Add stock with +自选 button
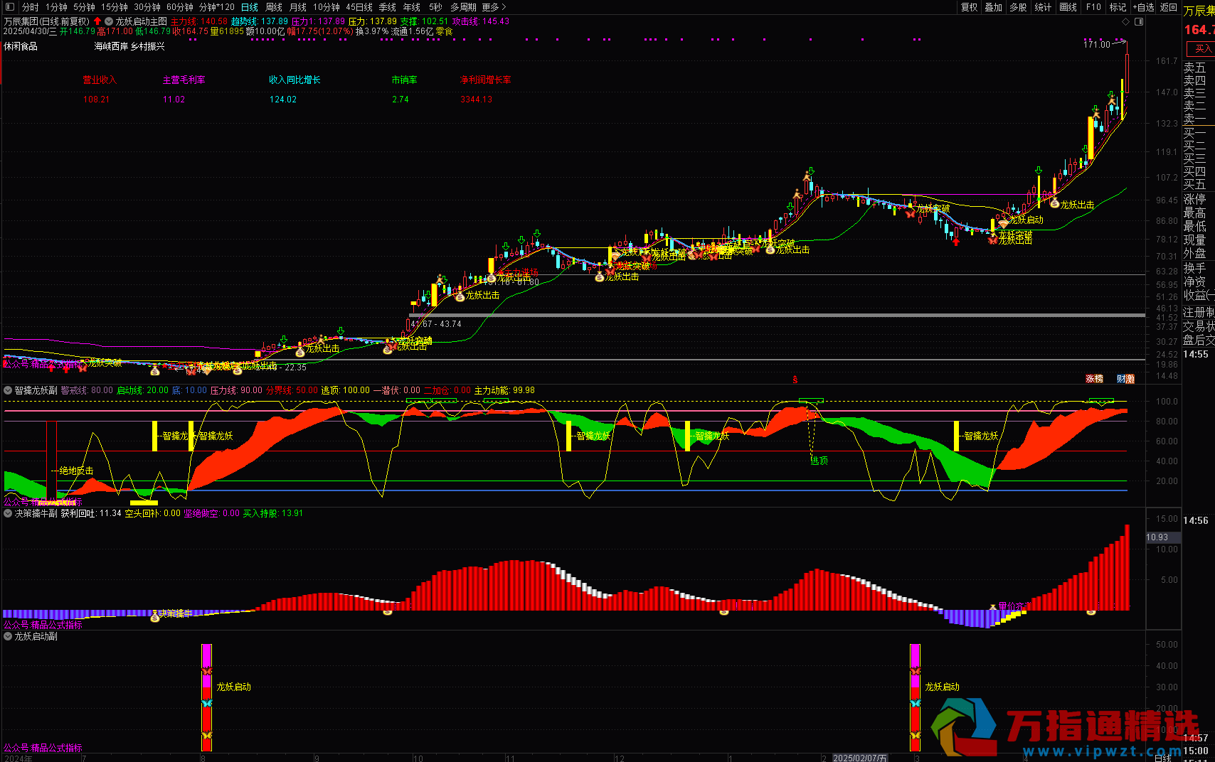This screenshot has width=1215, height=762. (1143, 7)
